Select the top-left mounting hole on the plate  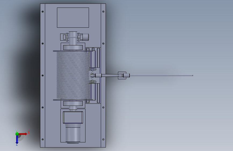pos(43,12)
